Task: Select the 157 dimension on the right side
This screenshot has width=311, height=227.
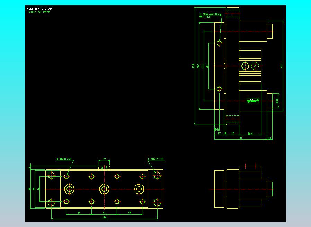Action: pyautogui.click(x=281, y=66)
